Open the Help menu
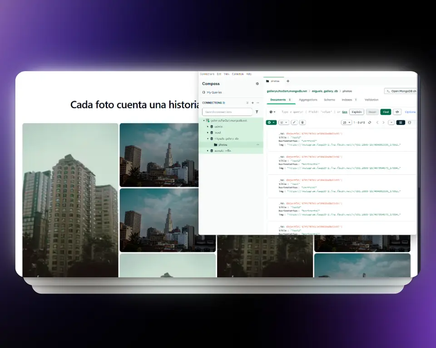The width and height of the screenshot is (436, 348). [249, 74]
